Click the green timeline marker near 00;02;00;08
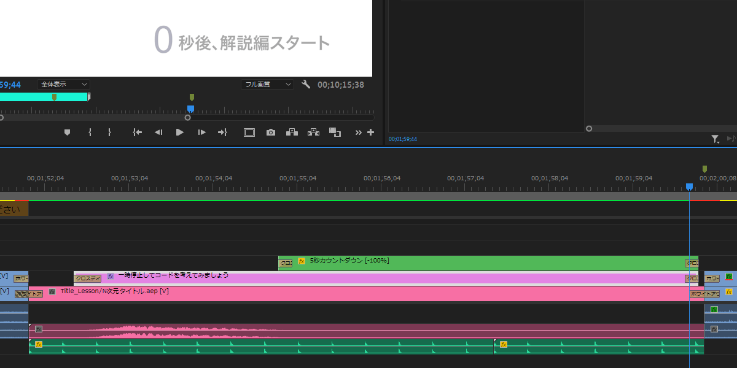737x368 pixels. point(704,169)
